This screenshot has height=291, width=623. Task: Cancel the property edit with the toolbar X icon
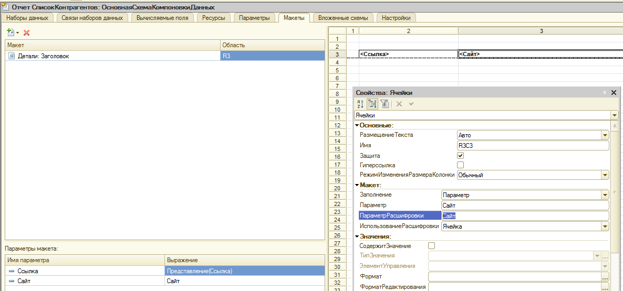click(399, 104)
